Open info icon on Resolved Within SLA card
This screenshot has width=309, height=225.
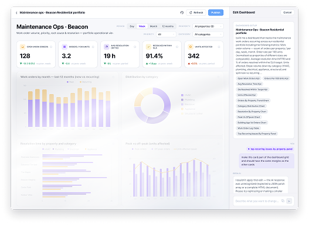point(177,47)
